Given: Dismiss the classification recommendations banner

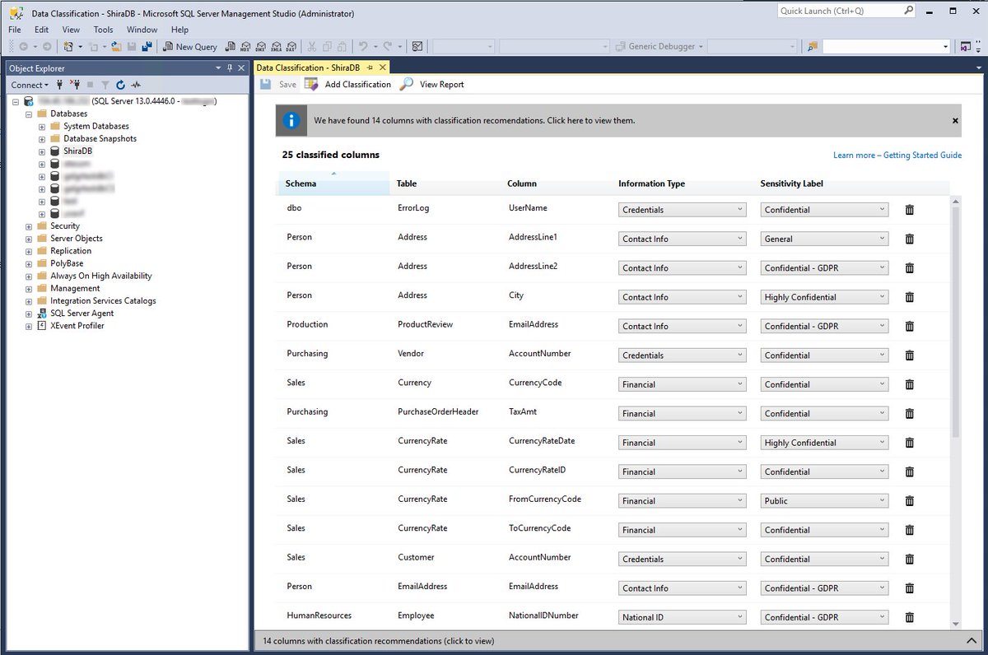Looking at the screenshot, I should click(x=955, y=120).
